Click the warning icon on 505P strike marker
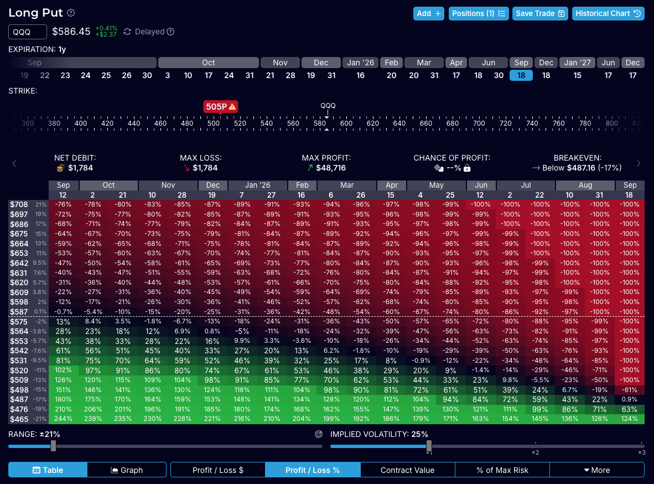 pos(232,106)
